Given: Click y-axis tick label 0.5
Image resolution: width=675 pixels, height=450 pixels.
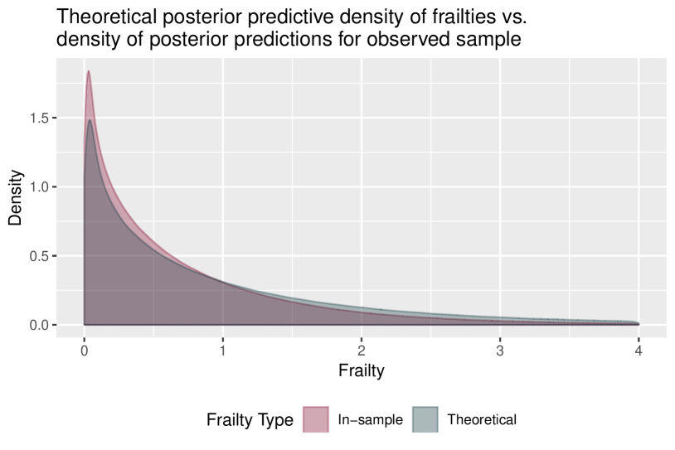Looking at the screenshot, I should click(x=37, y=256).
